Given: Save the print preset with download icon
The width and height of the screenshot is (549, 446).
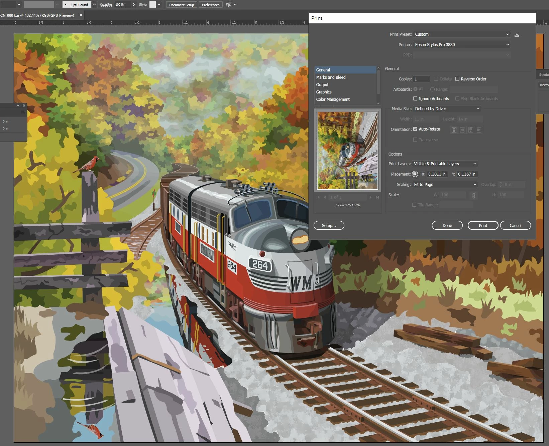Looking at the screenshot, I should click(x=517, y=35).
